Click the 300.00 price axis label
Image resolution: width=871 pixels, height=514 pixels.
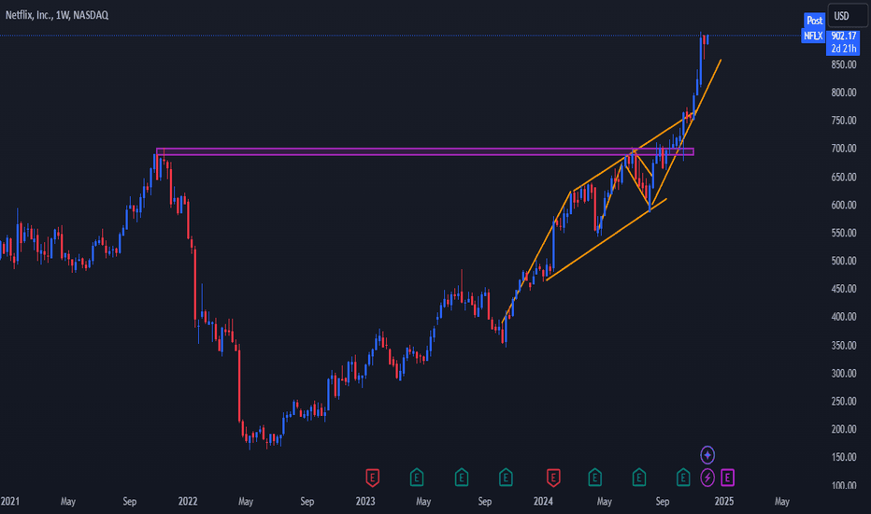[x=843, y=373]
